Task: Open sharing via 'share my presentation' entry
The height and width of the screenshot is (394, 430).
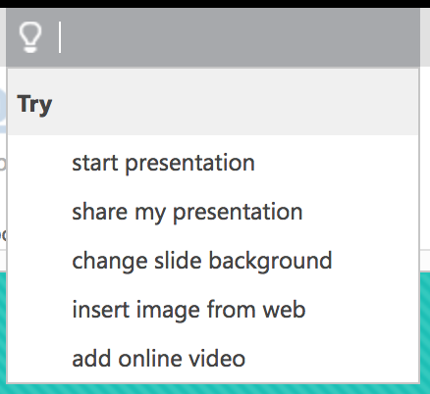Action: (x=188, y=213)
